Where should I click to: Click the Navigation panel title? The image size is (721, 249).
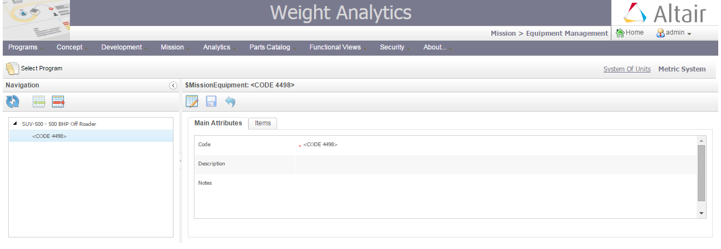[x=23, y=85]
